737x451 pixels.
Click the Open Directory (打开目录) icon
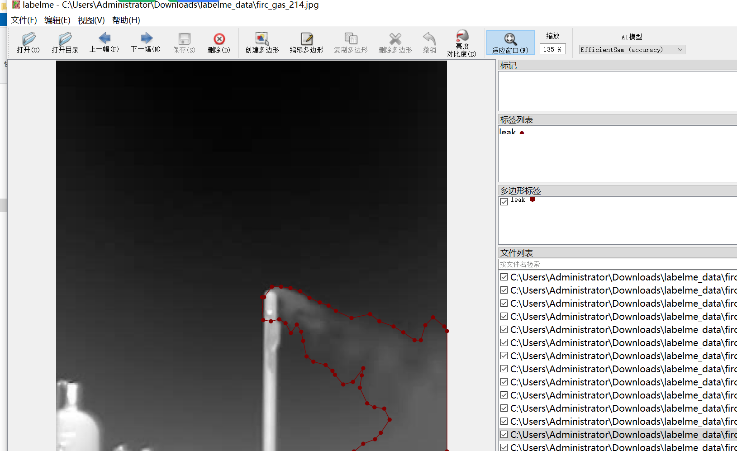[65, 43]
